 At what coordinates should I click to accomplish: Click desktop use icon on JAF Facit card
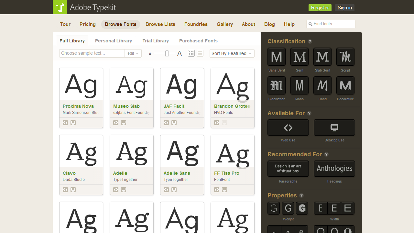coord(174,123)
